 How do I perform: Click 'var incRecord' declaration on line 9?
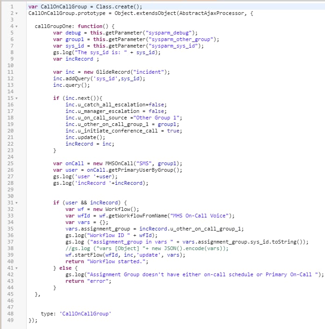pyautogui.click(x=73, y=59)
